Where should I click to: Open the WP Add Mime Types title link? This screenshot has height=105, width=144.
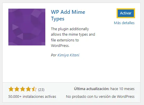pyautogui.click(x=68, y=15)
